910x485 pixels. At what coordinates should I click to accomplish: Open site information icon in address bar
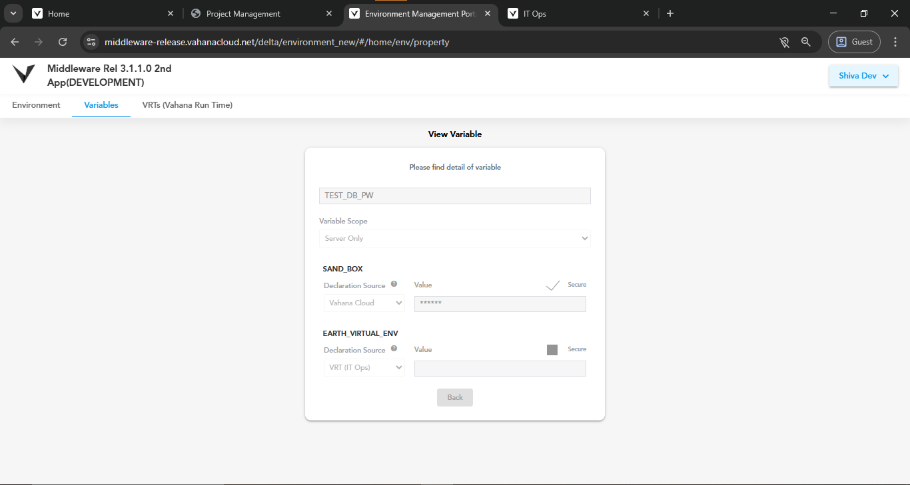tap(92, 42)
